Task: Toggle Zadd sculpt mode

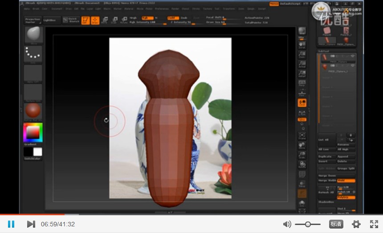Action: (x=173, y=18)
